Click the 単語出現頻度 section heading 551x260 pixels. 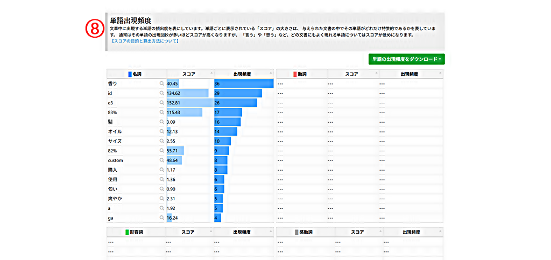[x=131, y=20]
